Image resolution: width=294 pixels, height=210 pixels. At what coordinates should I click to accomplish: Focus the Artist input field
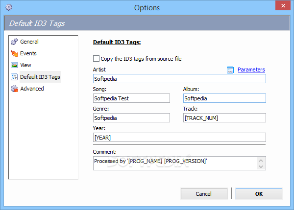(179, 79)
